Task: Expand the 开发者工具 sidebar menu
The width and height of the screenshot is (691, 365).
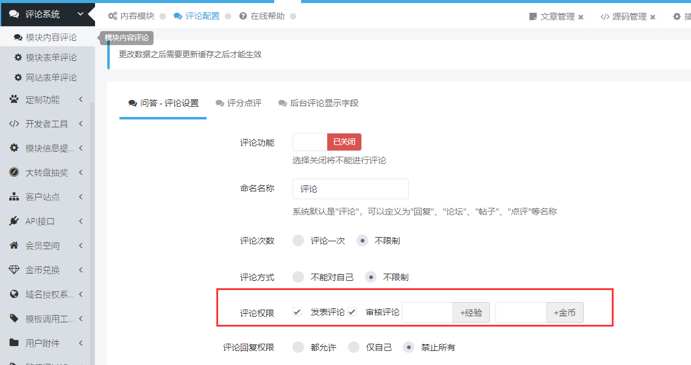Action: click(x=80, y=124)
